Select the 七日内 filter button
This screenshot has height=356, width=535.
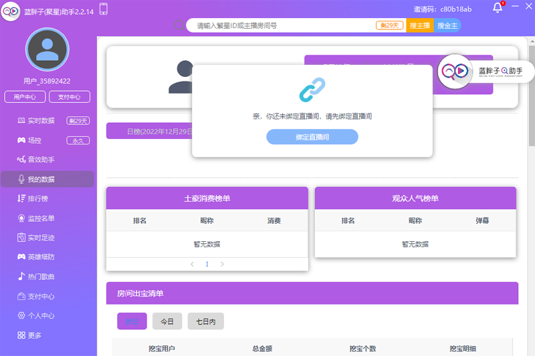point(205,321)
